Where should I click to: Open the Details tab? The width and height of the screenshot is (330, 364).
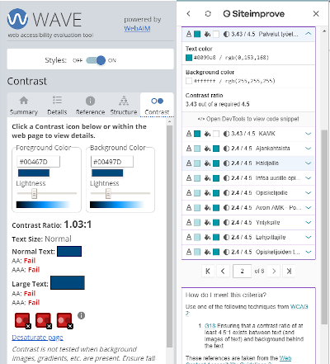(57, 106)
